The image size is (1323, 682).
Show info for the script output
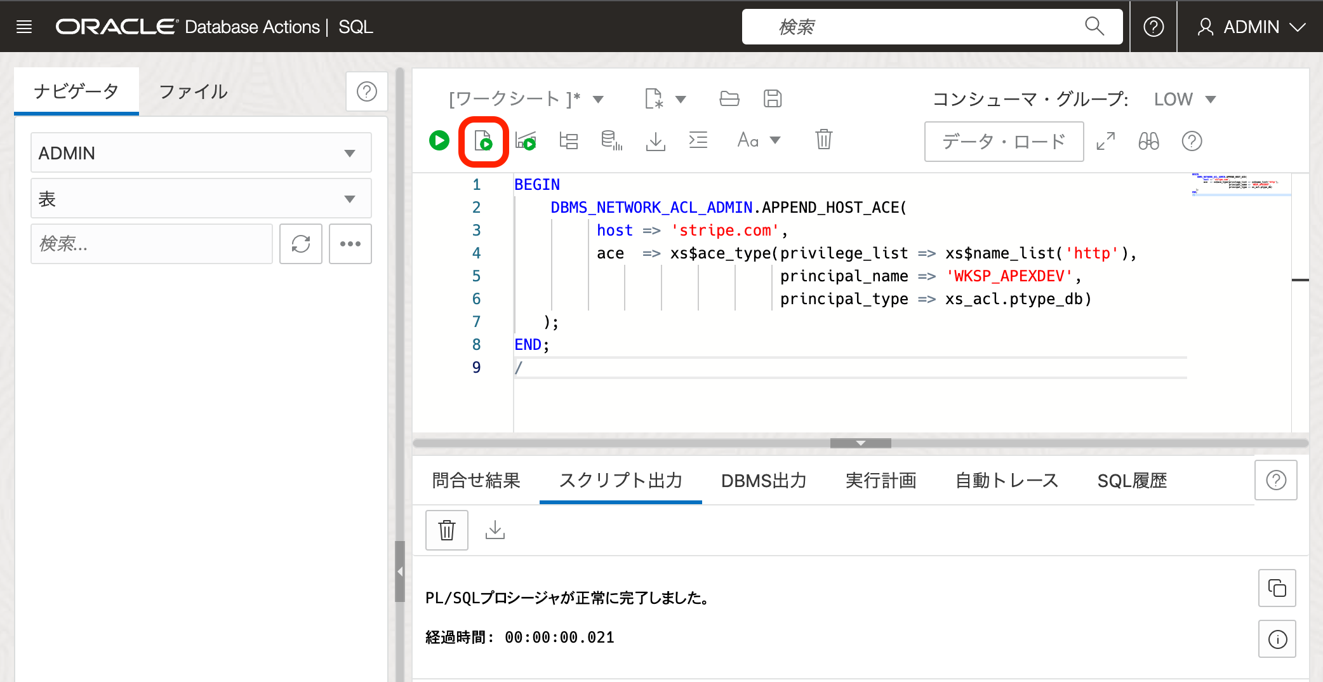tap(1277, 639)
